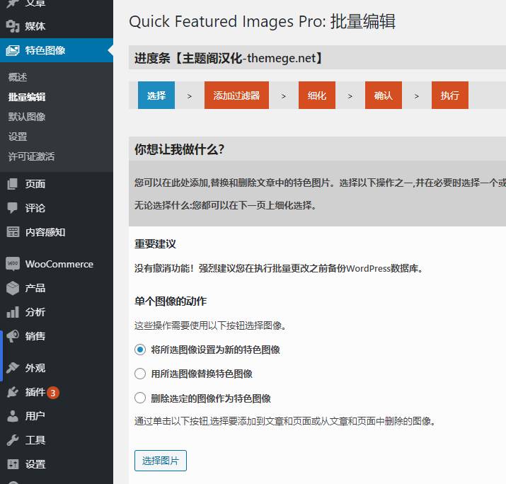Screen dimensions: 506x484
Task: Click the Products (产品) box icon
Action: click(13, 288)
